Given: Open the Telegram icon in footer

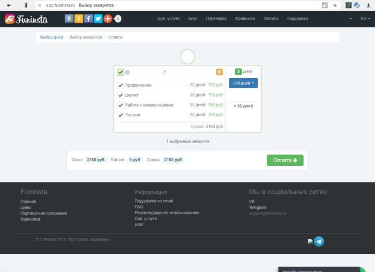Looking at the screenshot, I should coord(319,242).
